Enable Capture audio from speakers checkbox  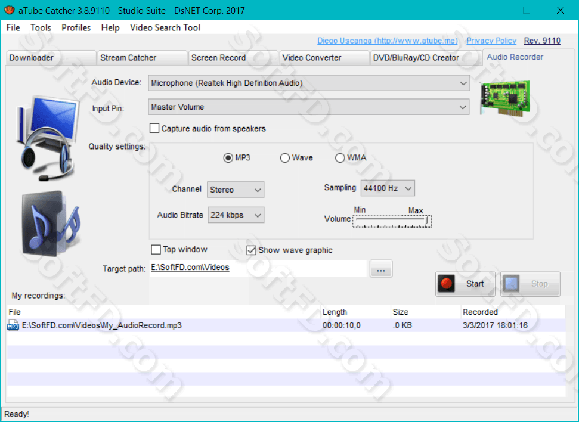pos(154,128)
